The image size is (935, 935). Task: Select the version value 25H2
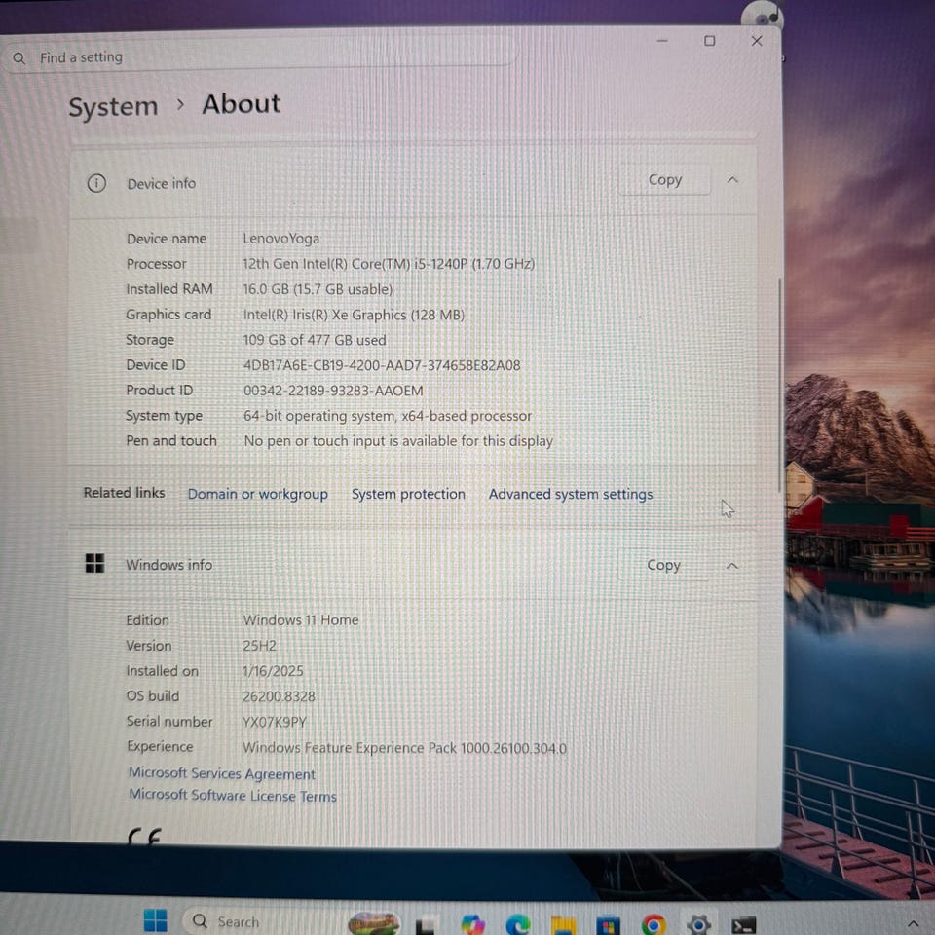tap(259, 646)
